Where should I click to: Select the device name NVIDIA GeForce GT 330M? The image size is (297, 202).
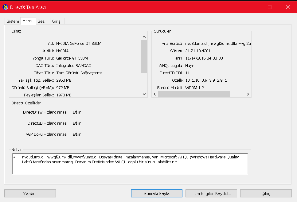[x=79, y=44]
